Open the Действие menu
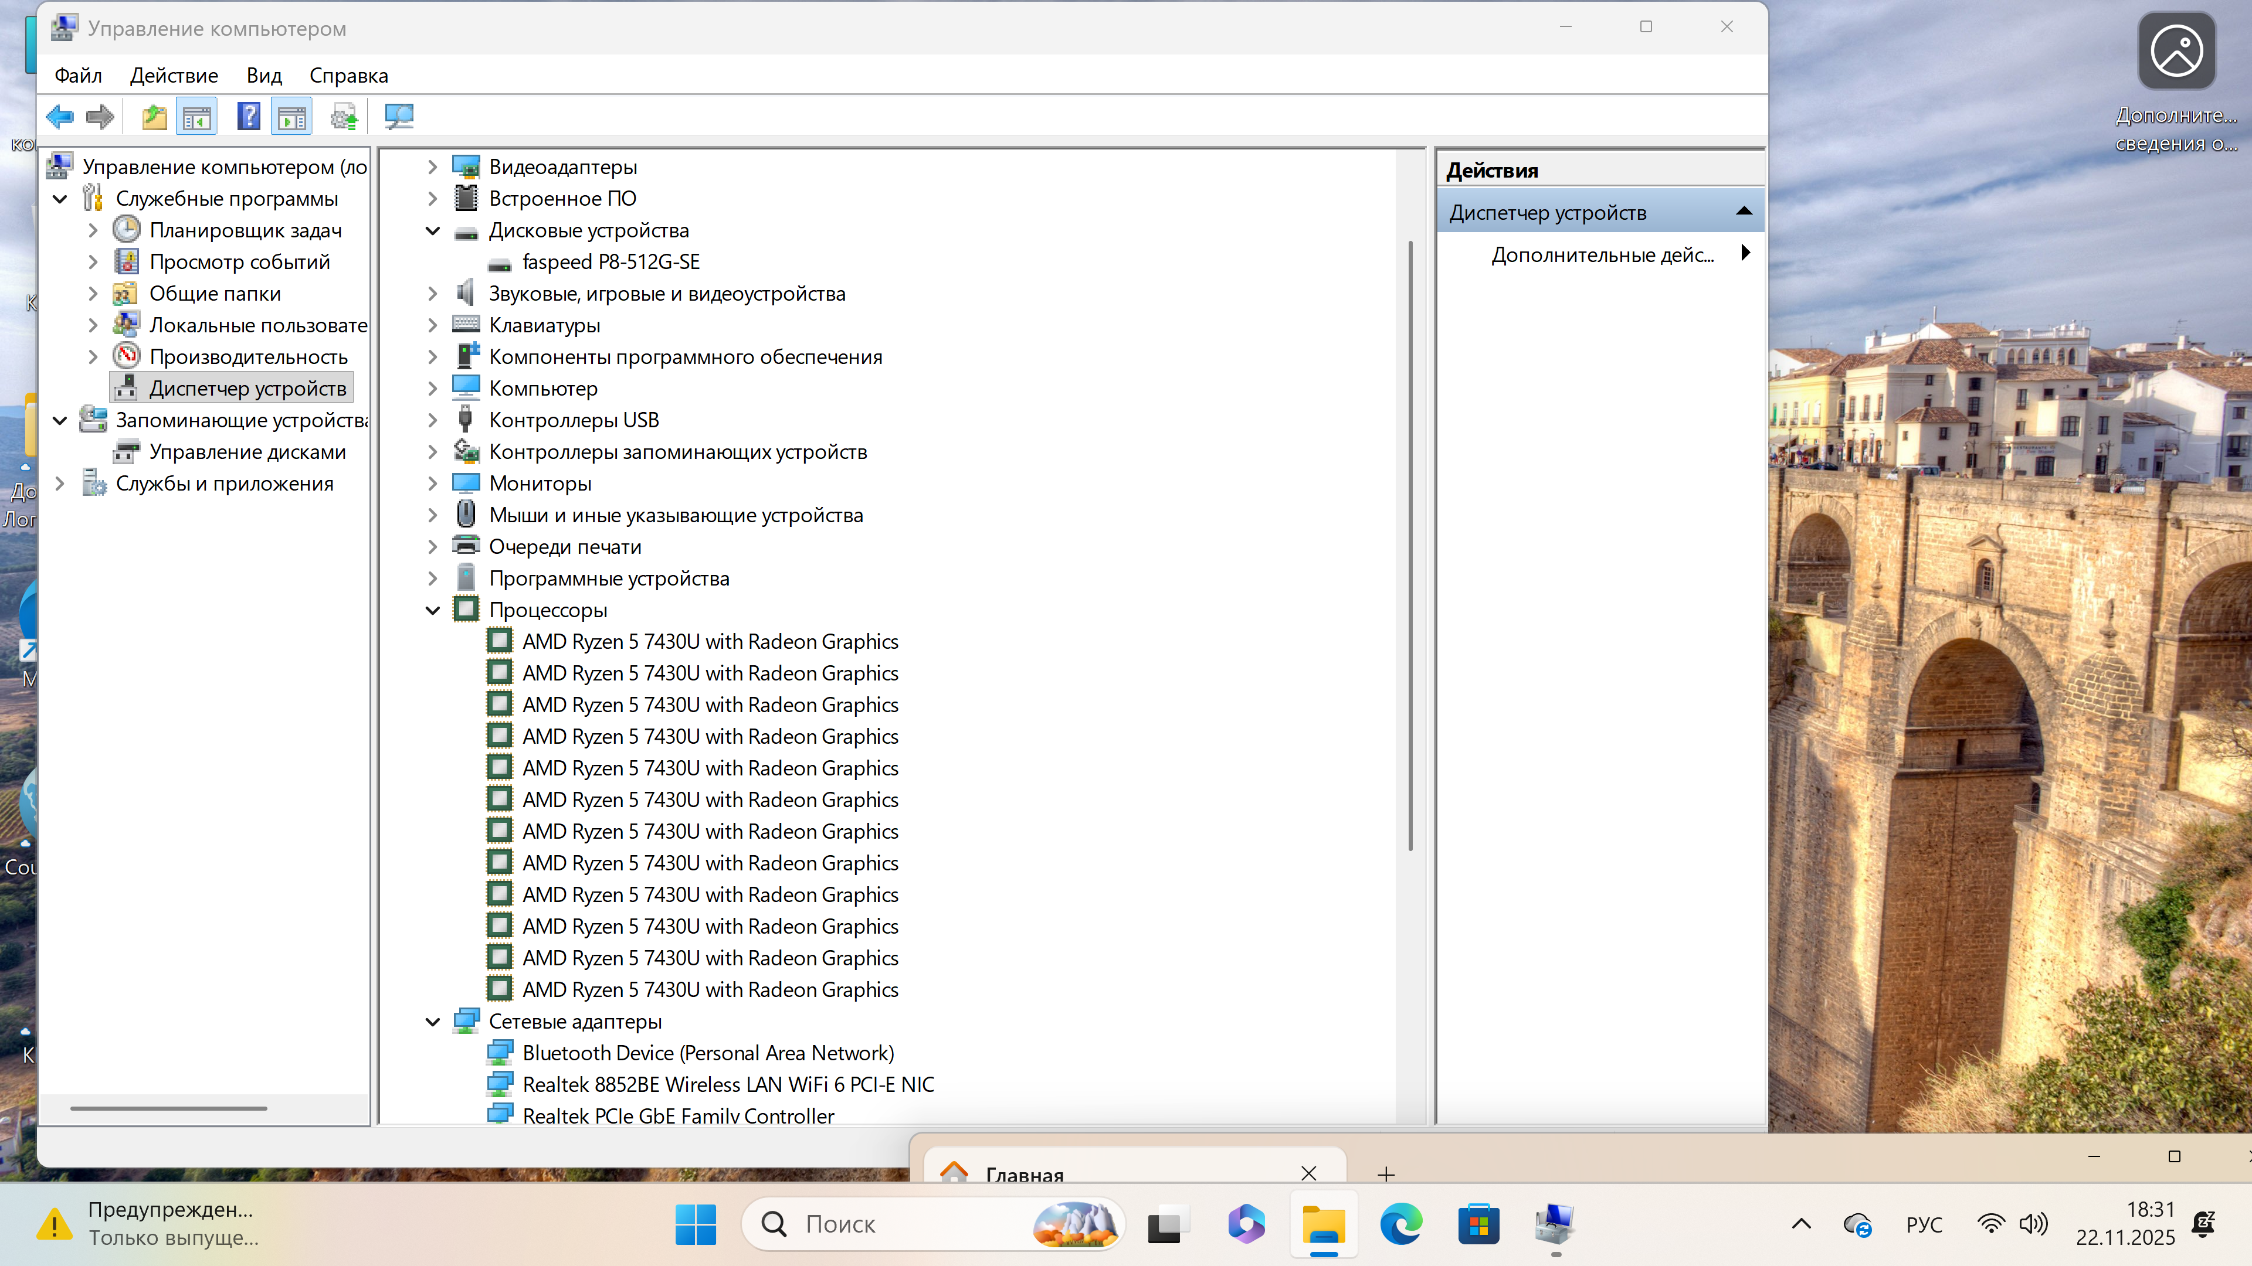Image resolution: width=2252 pixels, height=1266 pixels. tap(174, 75)
